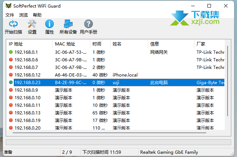237x157 pixels.
Task: Click the Start Scan (开始扫描) toolbar icon
Action: (x=13, y=24)
